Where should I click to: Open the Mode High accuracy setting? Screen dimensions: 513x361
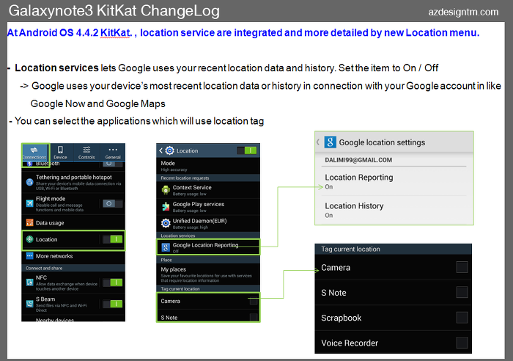(208, 166)
